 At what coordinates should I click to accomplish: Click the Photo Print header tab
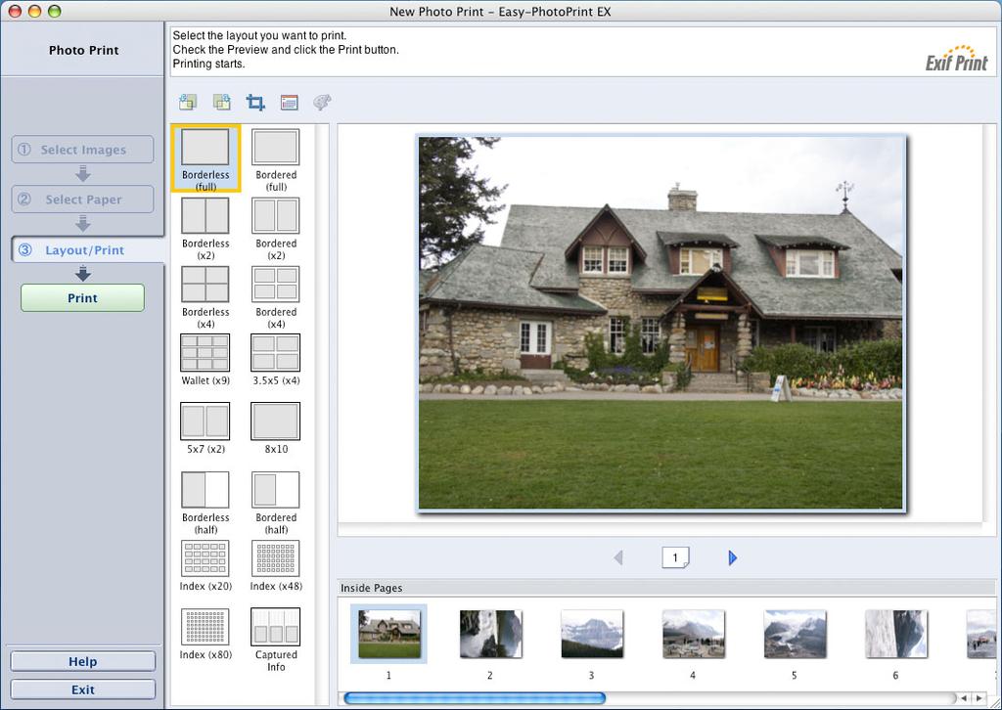pyautogui.click(x=82, y=50)
